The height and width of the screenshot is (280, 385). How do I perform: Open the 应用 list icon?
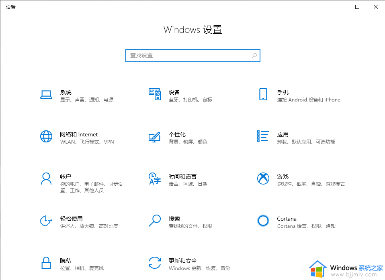pyautogui.click(x=263, y=136)
